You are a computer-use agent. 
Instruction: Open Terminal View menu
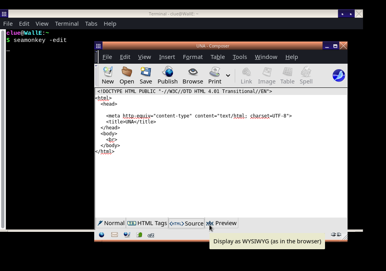pos(42,24)
